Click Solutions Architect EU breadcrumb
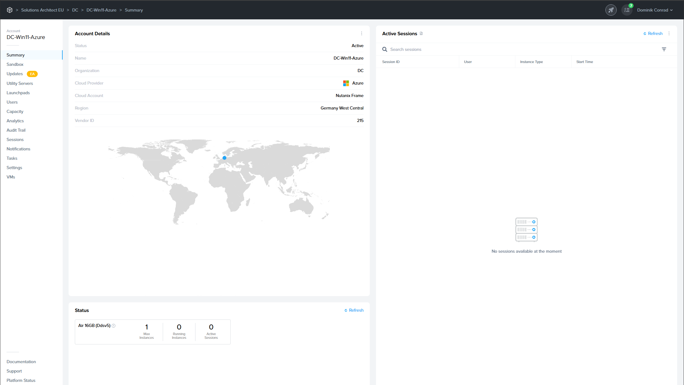The image size is (684, 385). 42,10
